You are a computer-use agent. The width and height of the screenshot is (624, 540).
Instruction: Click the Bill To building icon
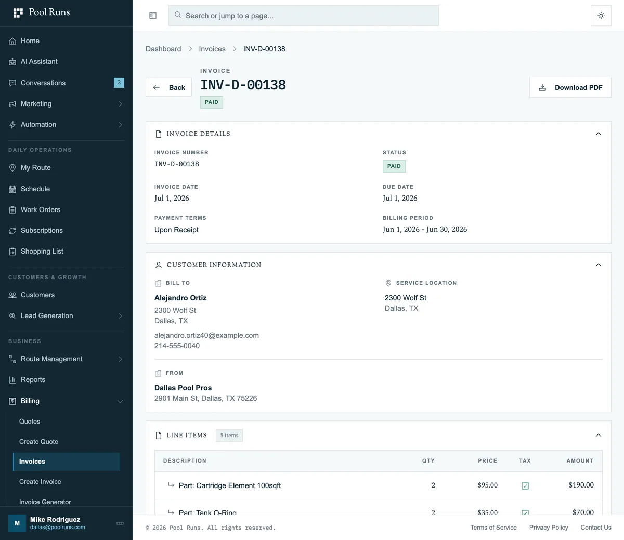coord(158,283)
